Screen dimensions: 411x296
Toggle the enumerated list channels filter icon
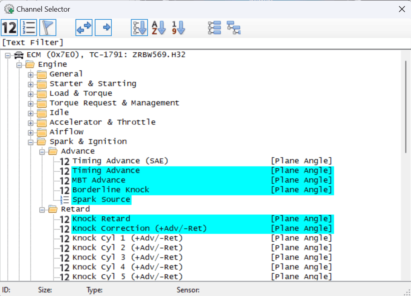click(x=29, y=28)
